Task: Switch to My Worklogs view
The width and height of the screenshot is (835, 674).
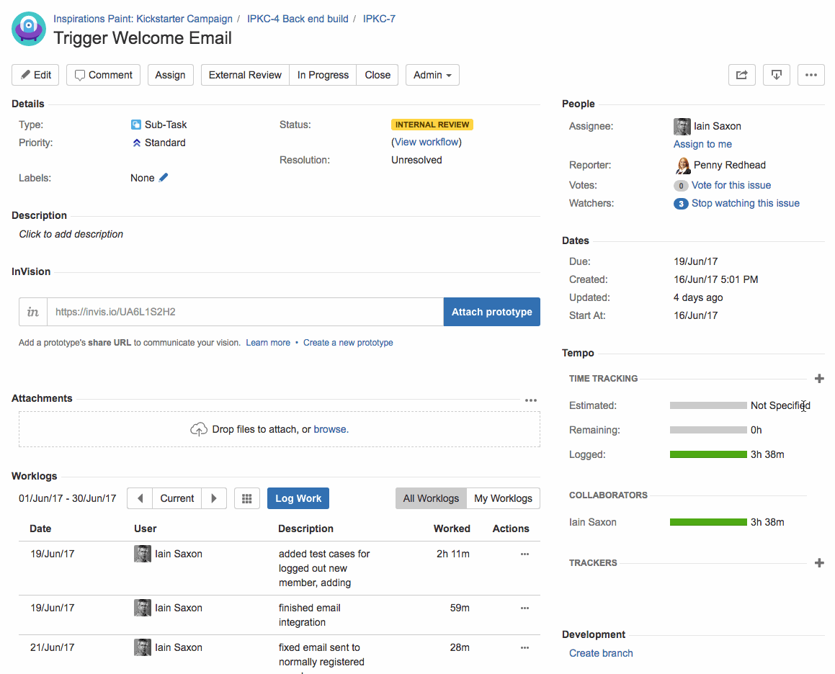Action: 504,498
